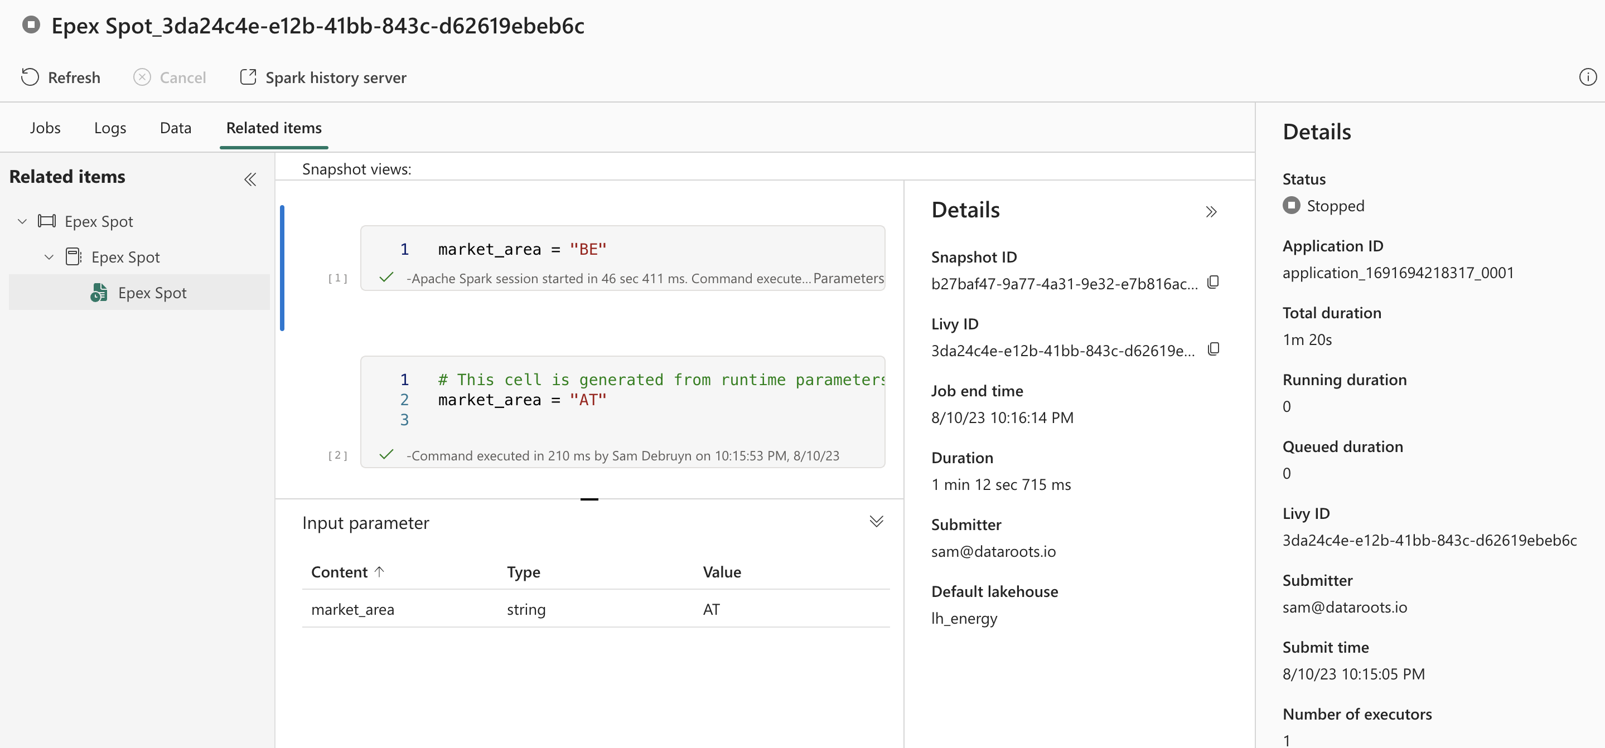Click the success checkmark next to cell [1] output
The height and width of the screenshot is (748, 1605).
(x=386, y=278)
